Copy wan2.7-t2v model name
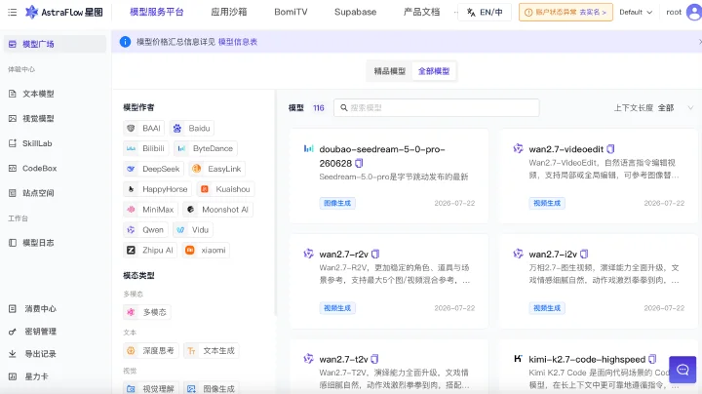The height and width of the screenshot is (394, 702). point(374,359)
